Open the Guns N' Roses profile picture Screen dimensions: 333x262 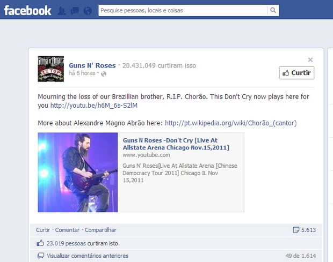(51, 69)
